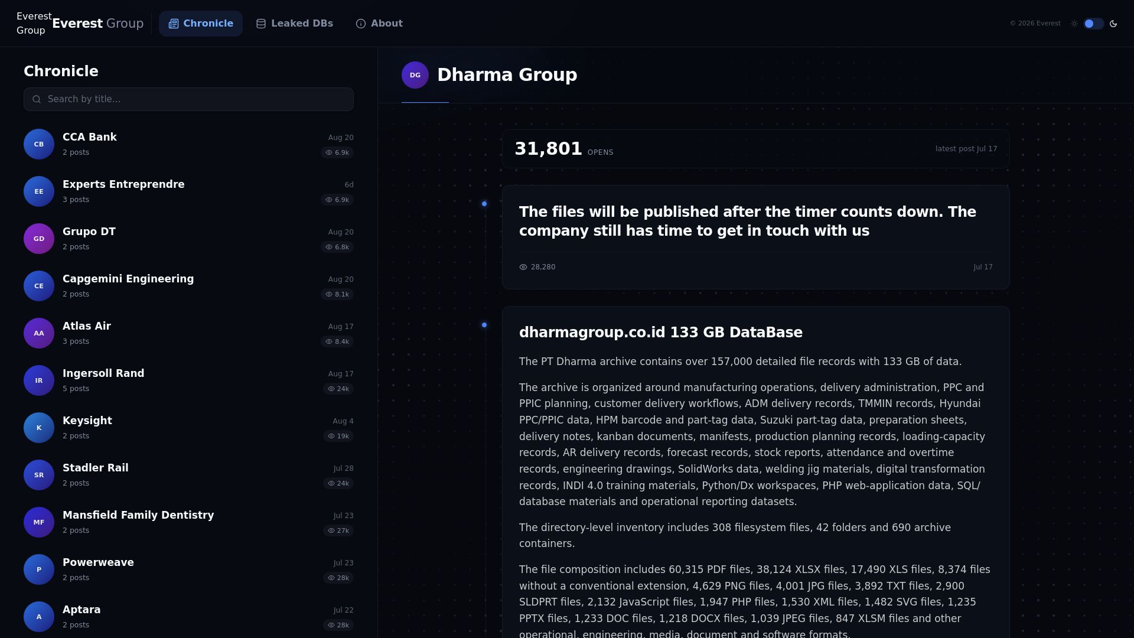1134x638 pixels.
Task: Click the CB avatar for CCA Bank
Action: pyautogui.click(x=39, y=144)
